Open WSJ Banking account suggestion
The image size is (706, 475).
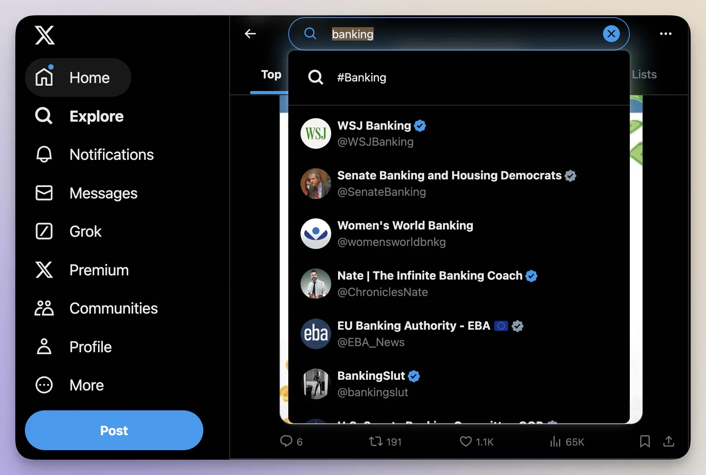[459, 133]
